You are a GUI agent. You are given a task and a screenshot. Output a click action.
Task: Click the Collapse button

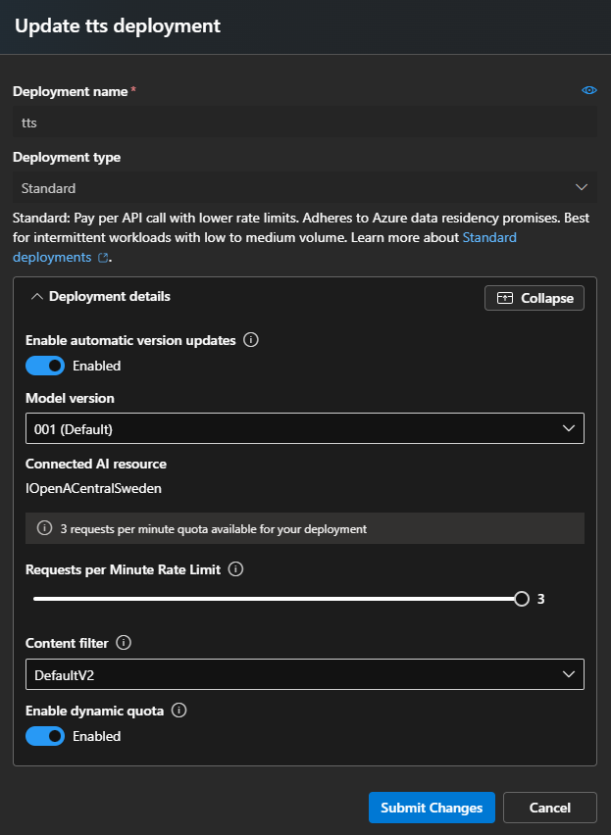click(534, 298)
